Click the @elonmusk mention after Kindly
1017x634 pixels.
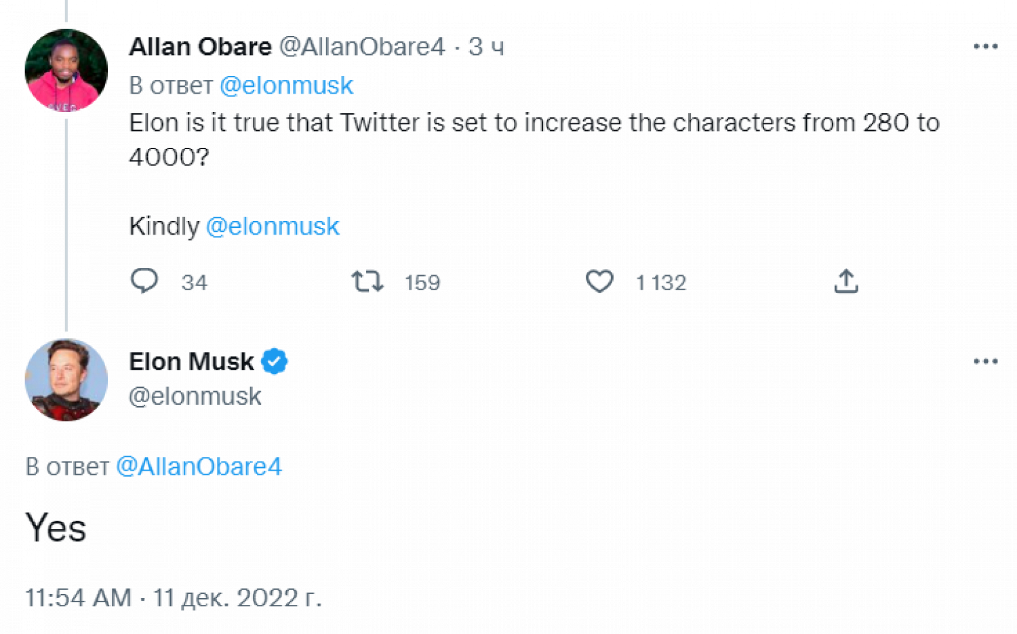coord(272,226)
